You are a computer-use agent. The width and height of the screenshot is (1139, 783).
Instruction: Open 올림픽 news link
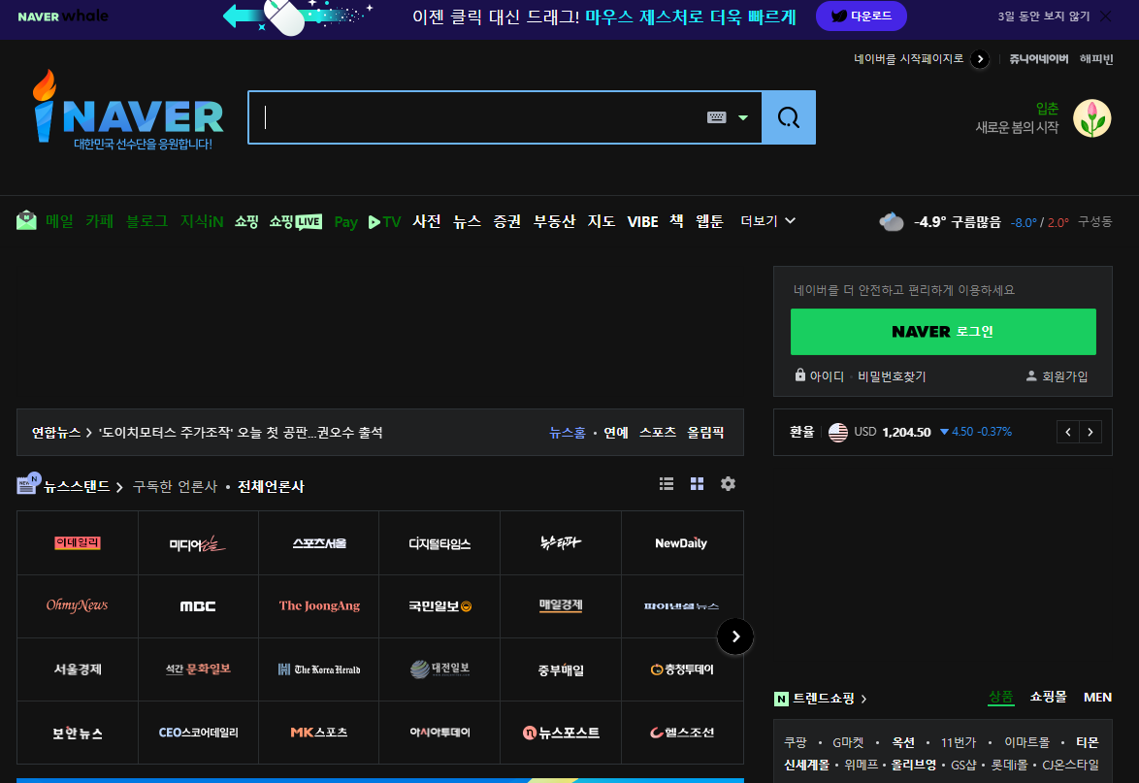point(705,433)
